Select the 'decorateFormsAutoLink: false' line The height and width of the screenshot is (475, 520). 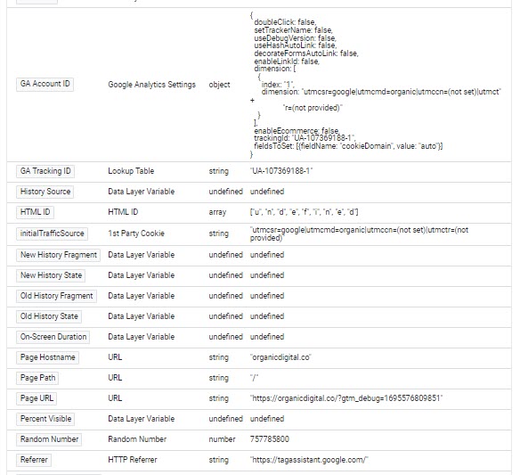tap(306, 53)
